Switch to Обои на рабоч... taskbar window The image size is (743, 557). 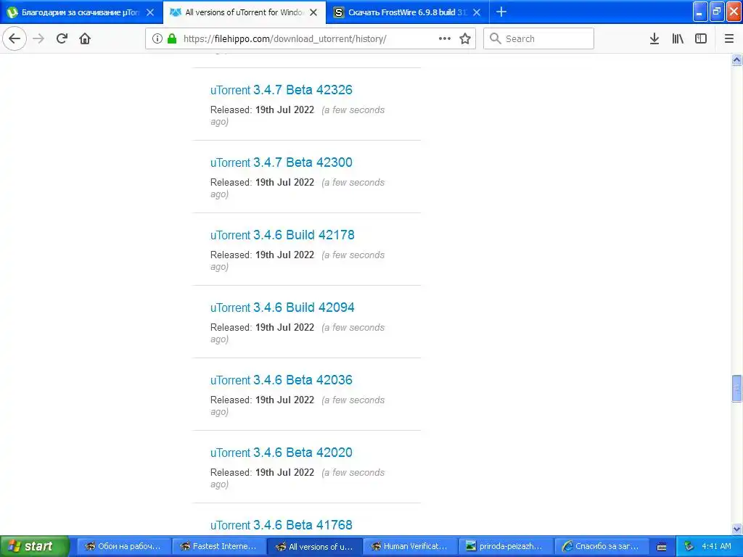[x=123, y=546]
